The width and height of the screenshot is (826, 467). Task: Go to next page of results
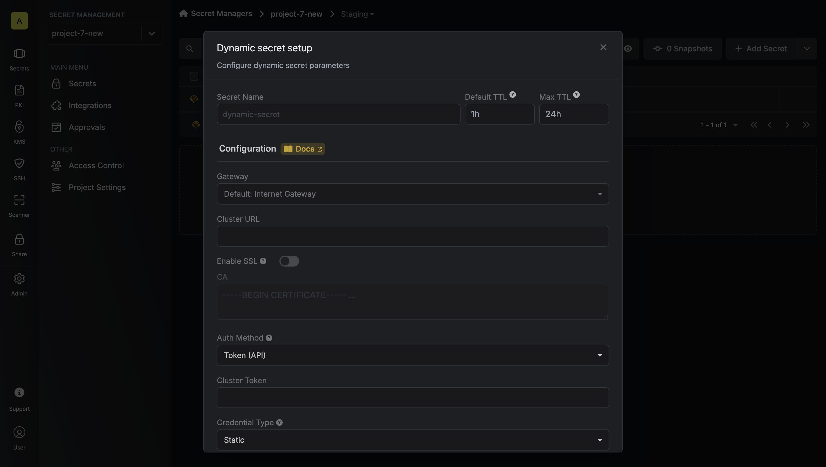(x=787, y=125)
